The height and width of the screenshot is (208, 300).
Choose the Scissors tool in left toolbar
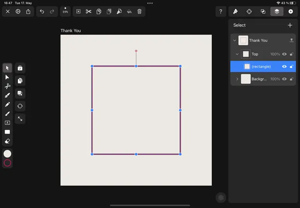point(7,86)
